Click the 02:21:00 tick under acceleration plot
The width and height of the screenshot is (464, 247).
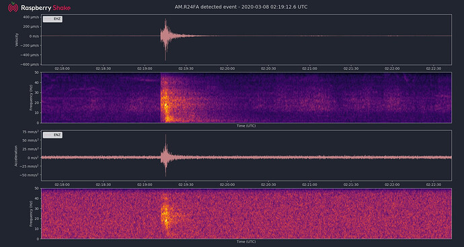[310, 185]
